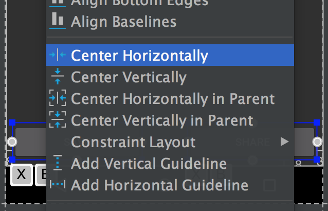The image size is (328, 211).
Task: Select Add Vertical Guideline option
Action: coord(149,164)
